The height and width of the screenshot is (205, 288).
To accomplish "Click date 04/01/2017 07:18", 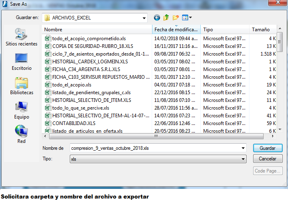I will (x=175, y=85).
